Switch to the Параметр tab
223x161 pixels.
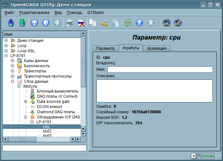tap(105, 48)
